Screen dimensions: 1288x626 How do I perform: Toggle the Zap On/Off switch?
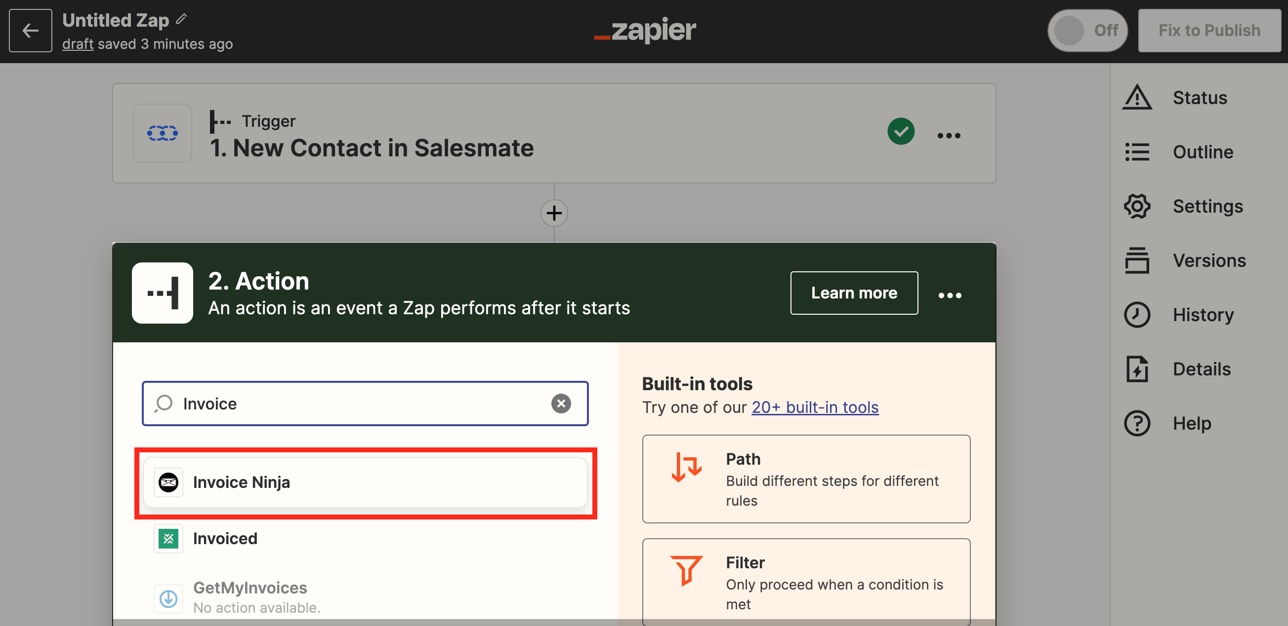pyautogui.click(x=1087, y=31)
